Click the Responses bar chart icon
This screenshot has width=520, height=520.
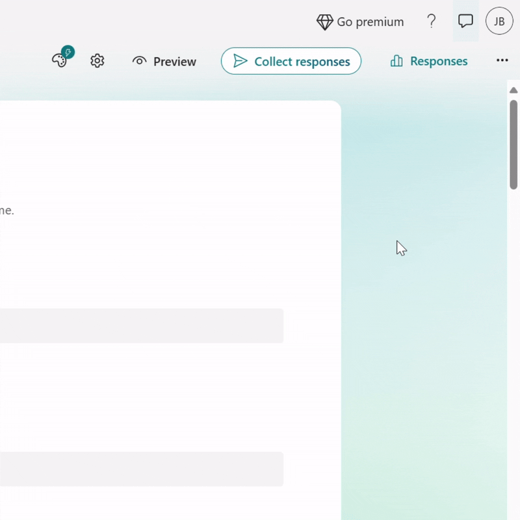click(396, 60)
